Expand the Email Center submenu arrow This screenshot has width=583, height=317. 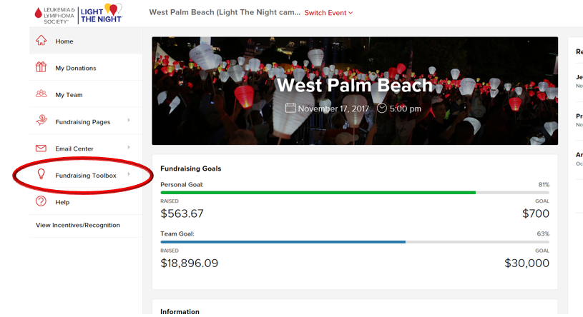point(129,147)
